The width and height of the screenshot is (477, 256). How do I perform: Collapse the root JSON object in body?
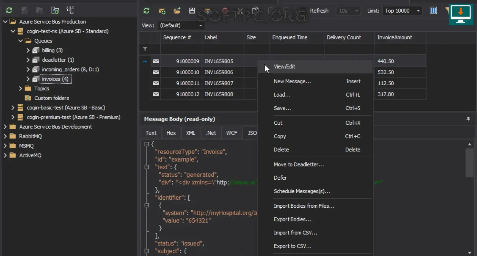146,144
